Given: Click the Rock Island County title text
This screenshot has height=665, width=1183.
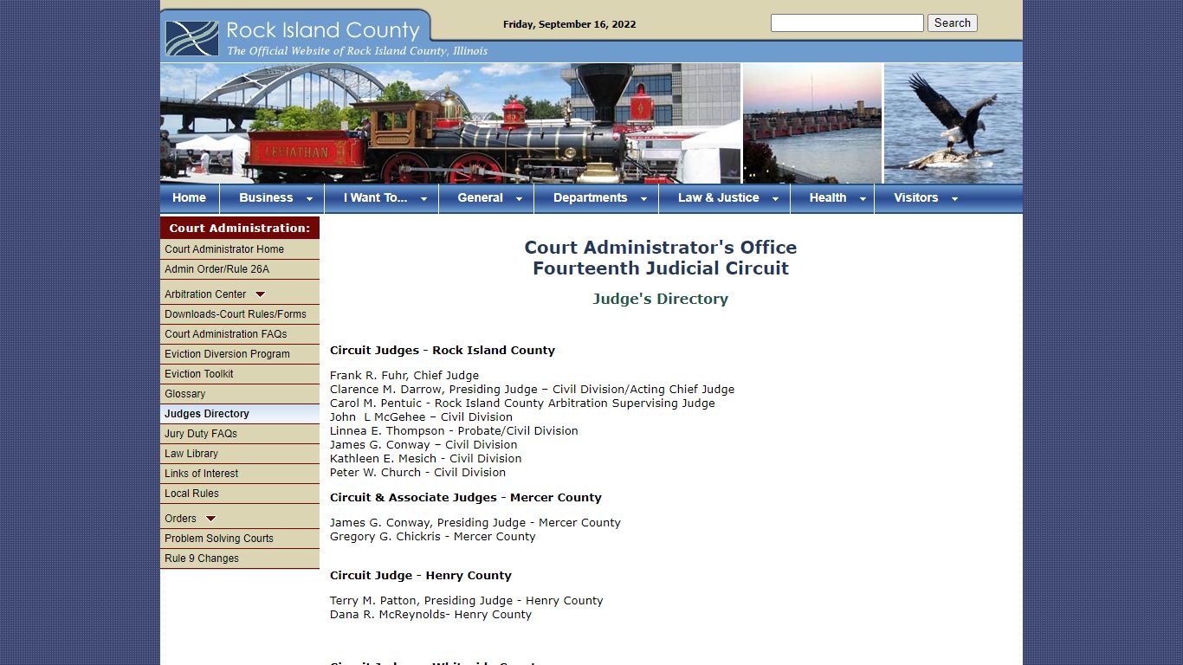Looking at the screenshot, I should pyautogui.click(x=323, y=30).
